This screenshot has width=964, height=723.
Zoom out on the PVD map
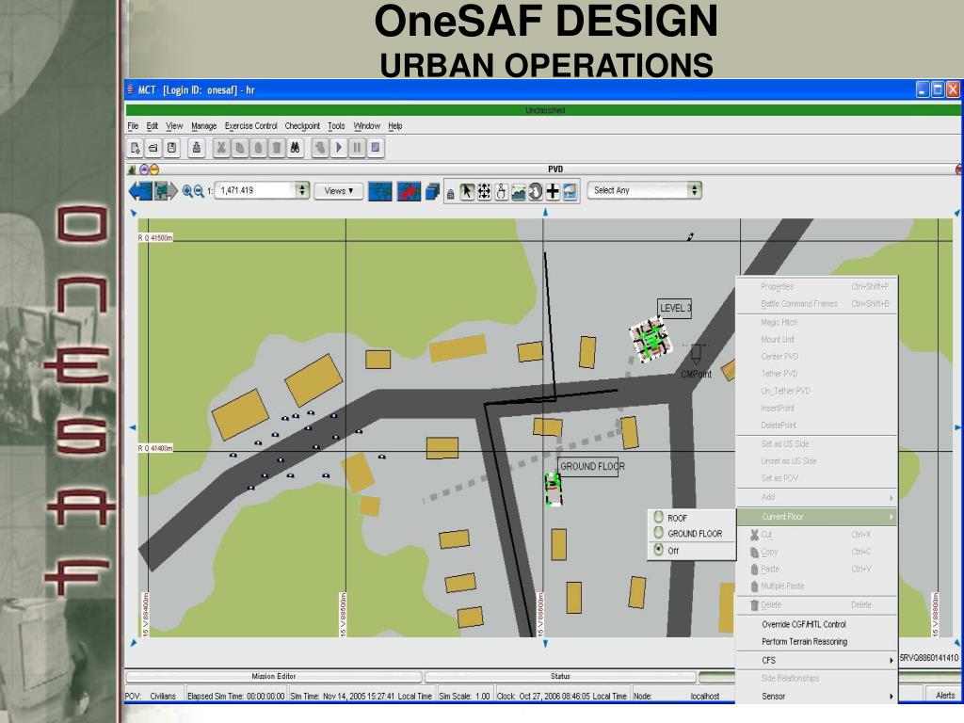(x=199, y=191)
